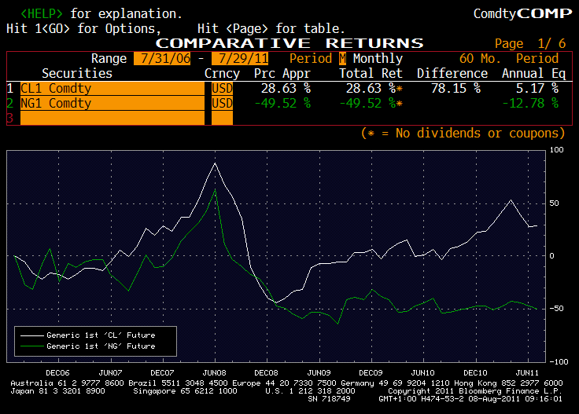Click the JUN11 x-axis label
The image size is (579, 414).
(527, 372)
